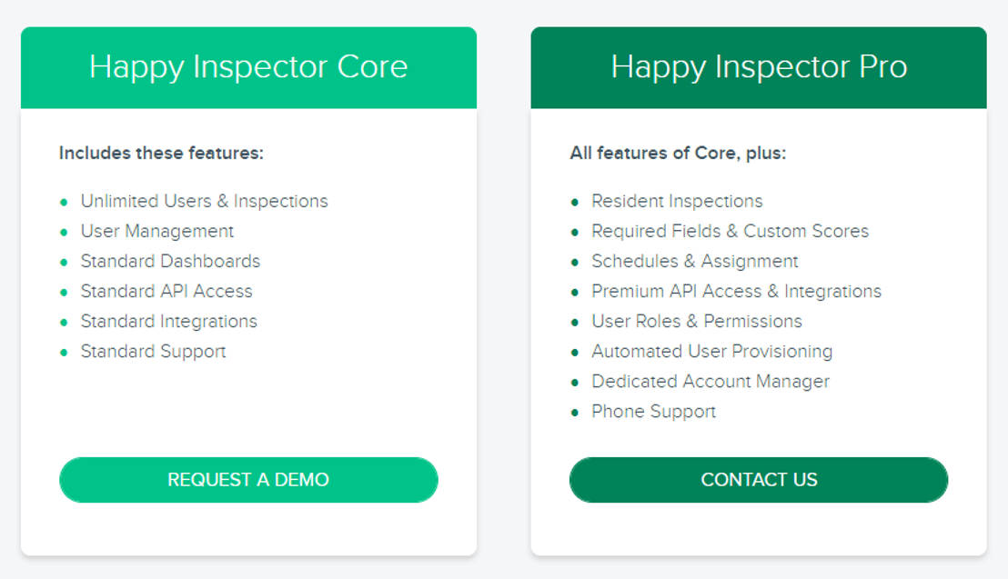Select the Standard Dashboards feature

(170, 261)
